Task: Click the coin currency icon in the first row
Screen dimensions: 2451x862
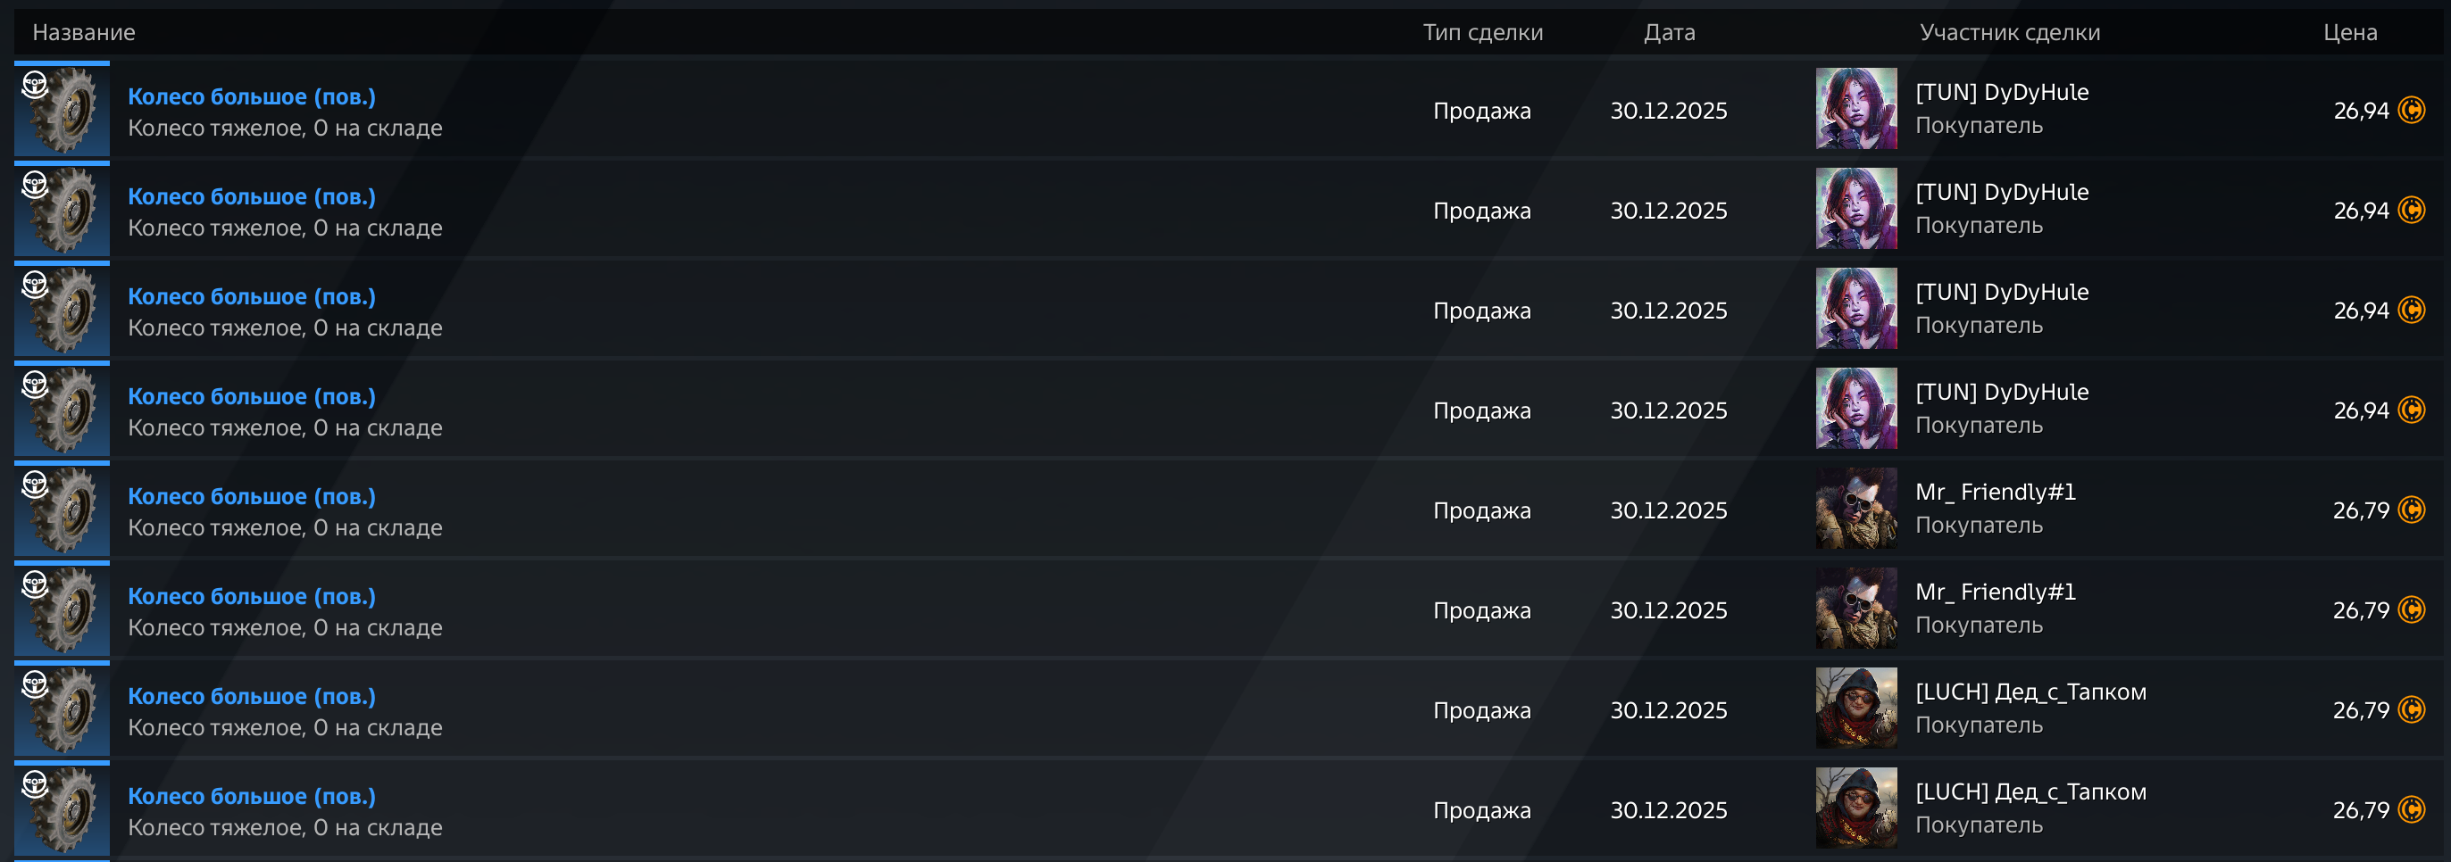Action: (2411, 111)
